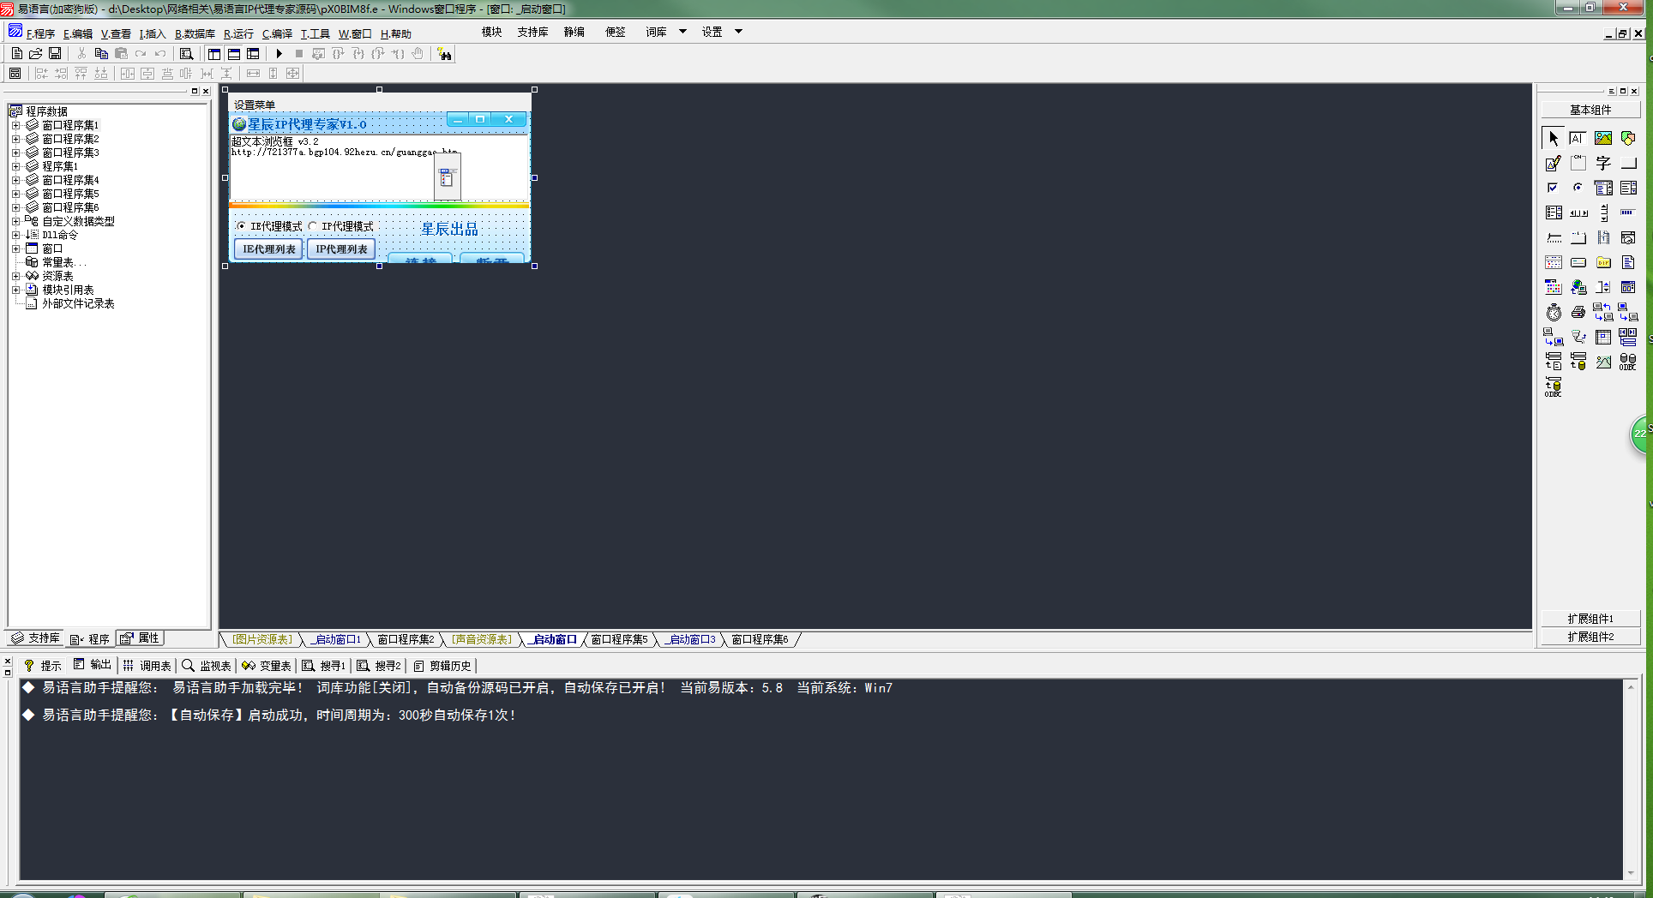Open the 扩展组件2 component group
The height and width of the screenshot is (898, 1653).
point(1590,637)
